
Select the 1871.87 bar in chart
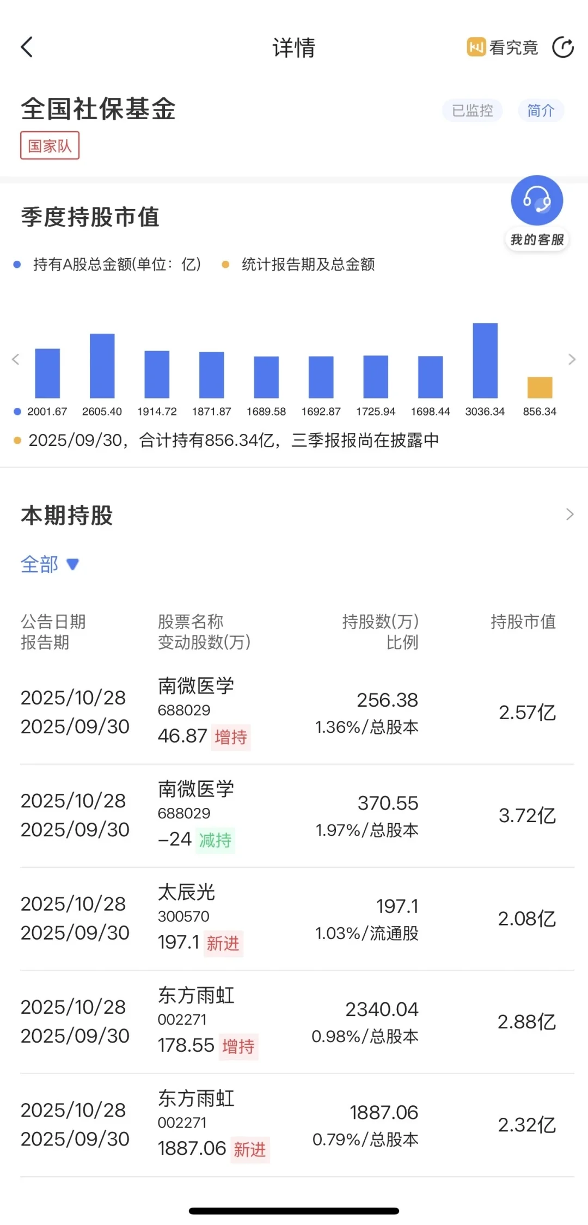tap(212, 375)
